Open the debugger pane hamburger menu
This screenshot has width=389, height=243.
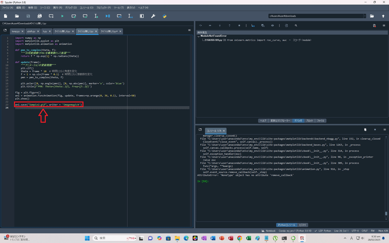click(x=384, y=25)
